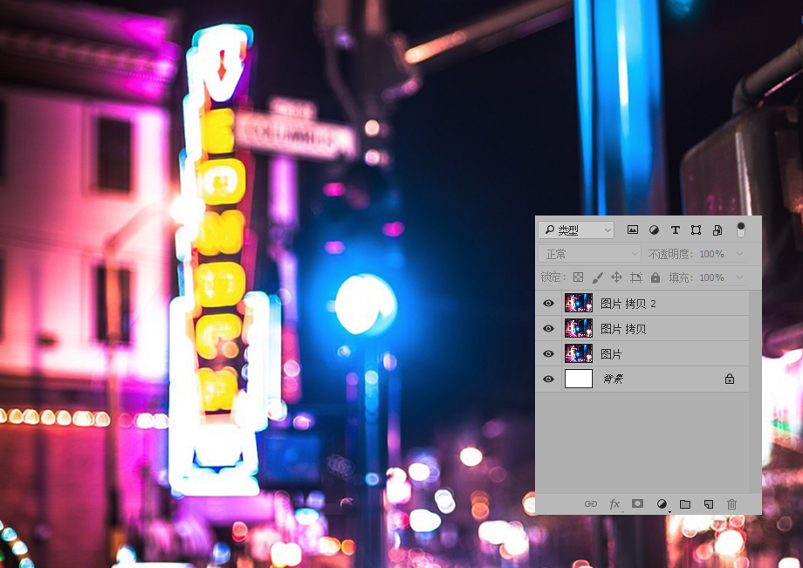Filter layers by smart object icon

717,230
